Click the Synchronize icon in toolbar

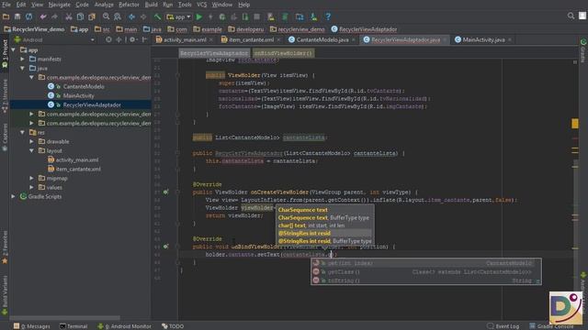28,16
